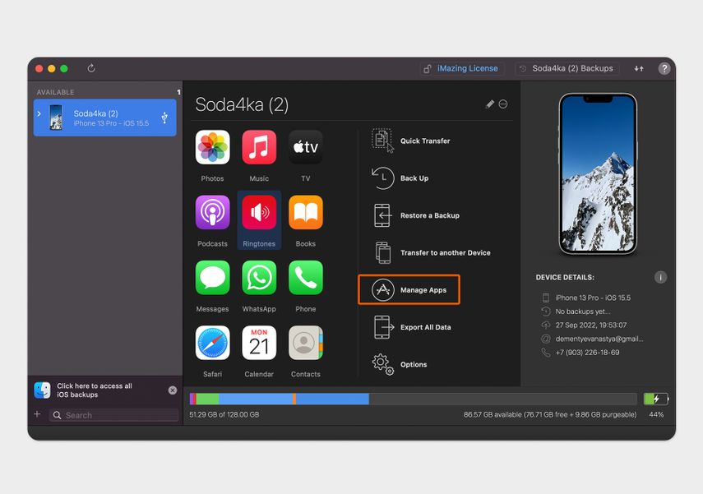Open the Messages icon
Image resolution: width=703 pixels, height=494 pixels.
pos(212,278)
